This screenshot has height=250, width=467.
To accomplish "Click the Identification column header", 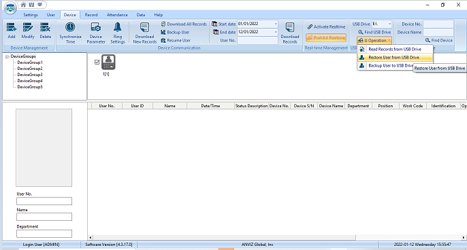I will tap(443, 106).
